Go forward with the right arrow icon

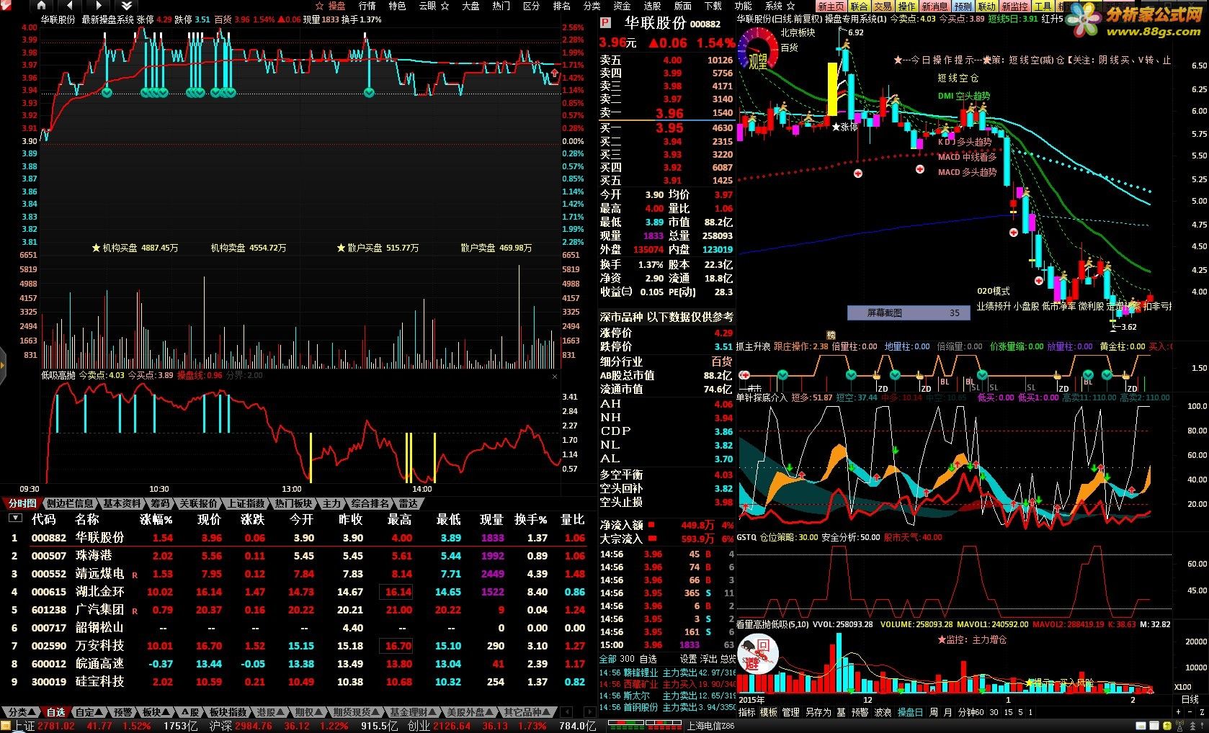98,5
